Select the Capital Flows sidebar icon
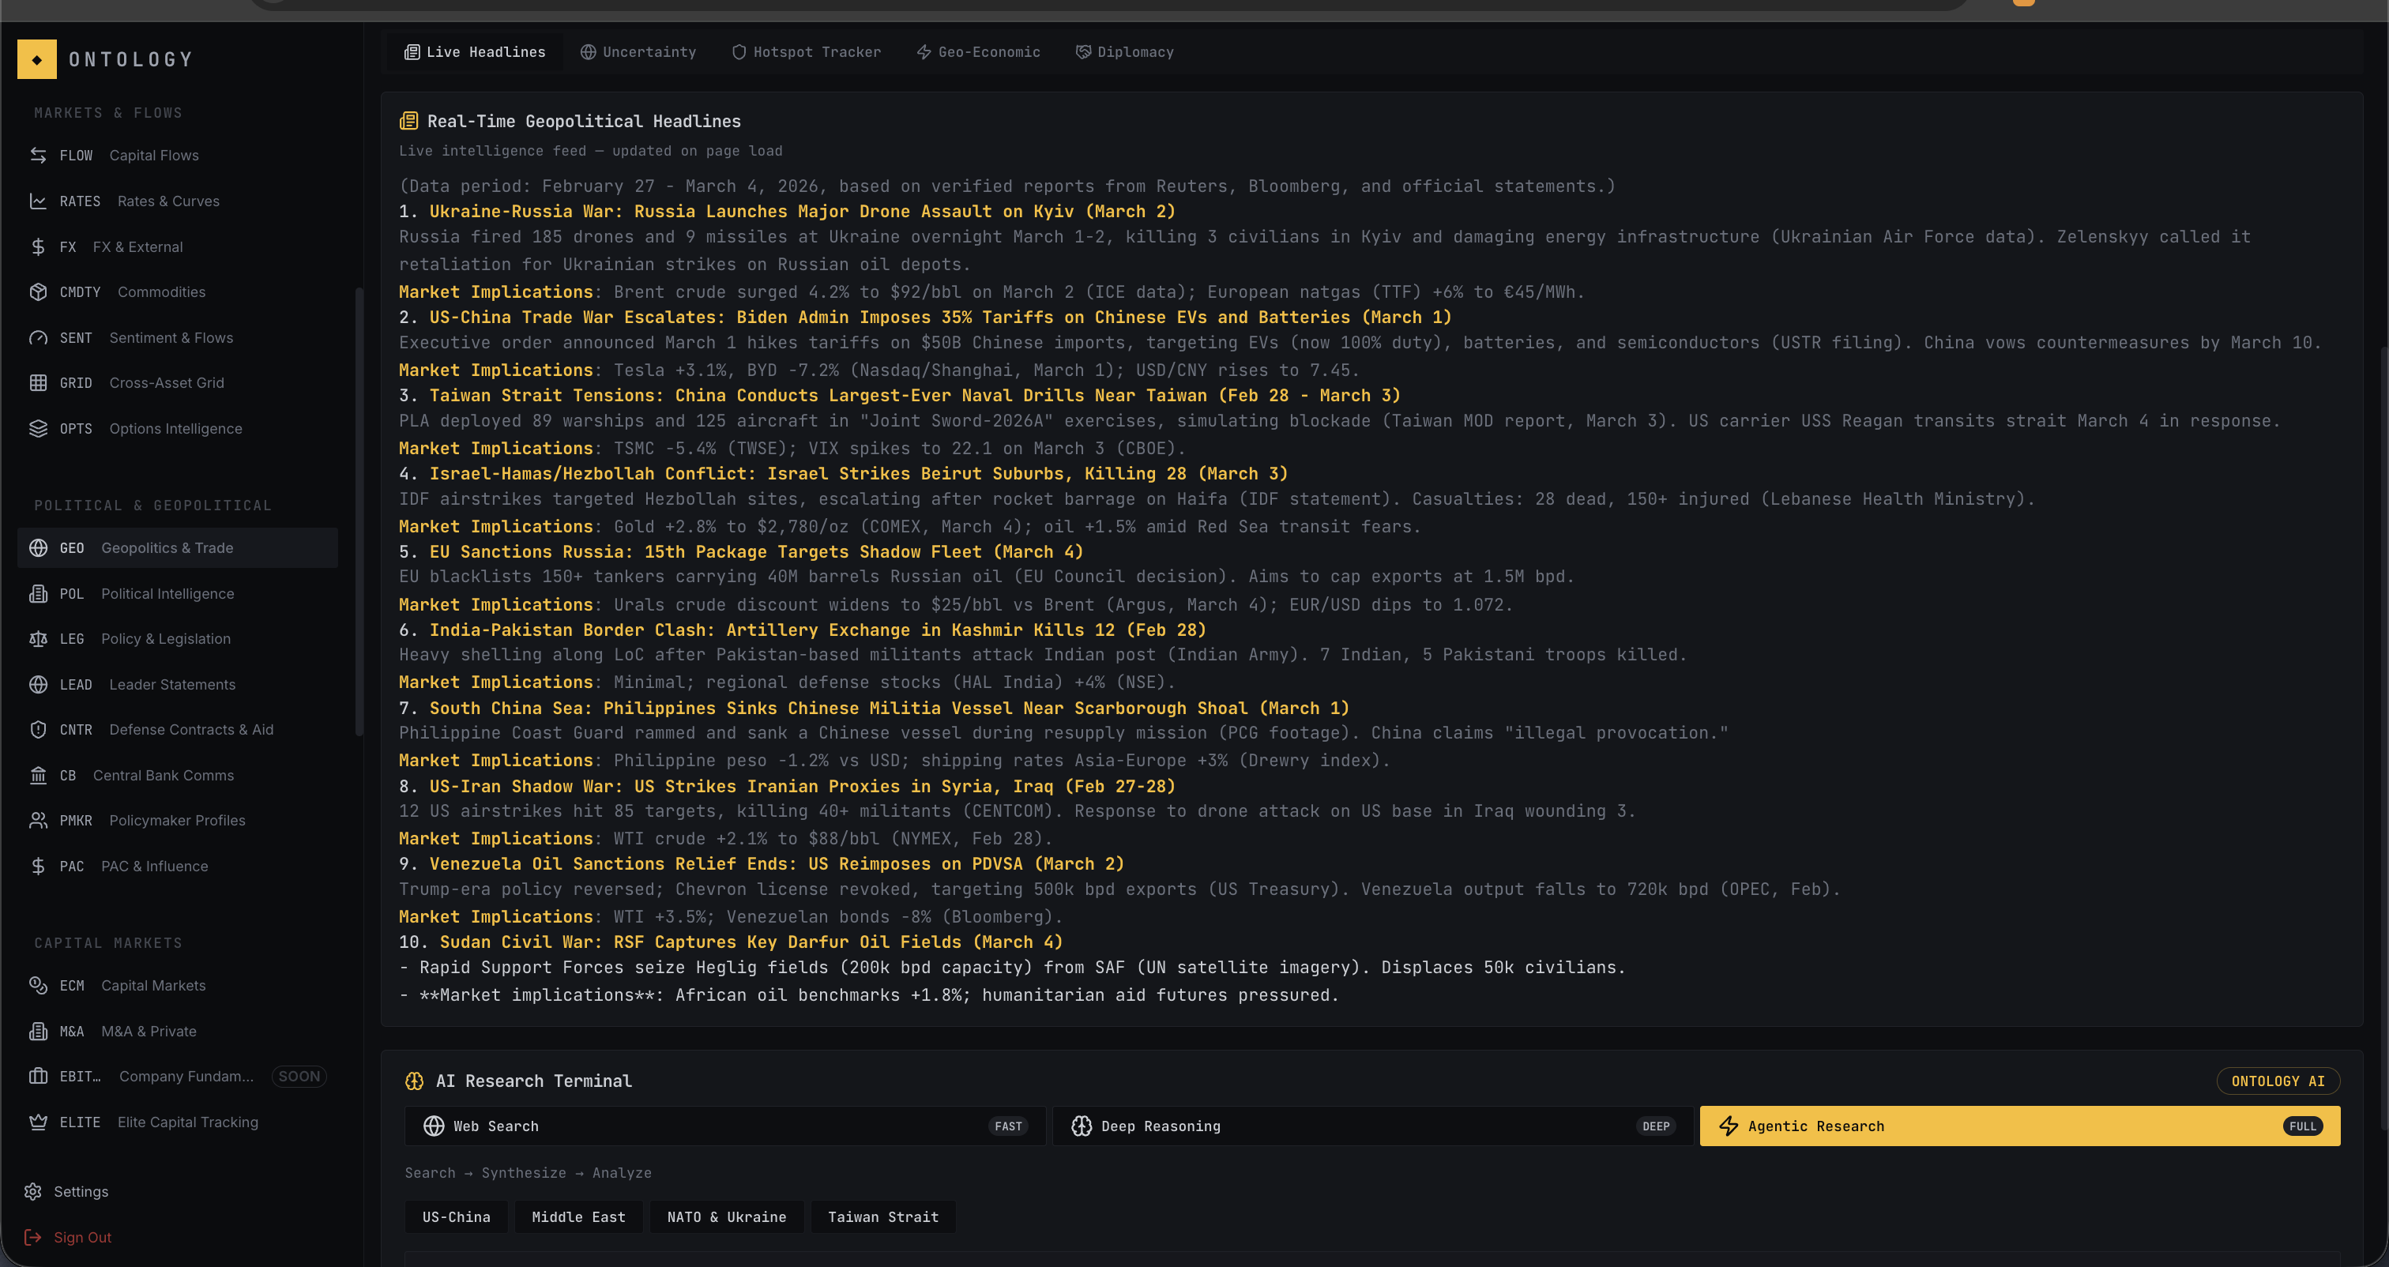 pos(38,155)
